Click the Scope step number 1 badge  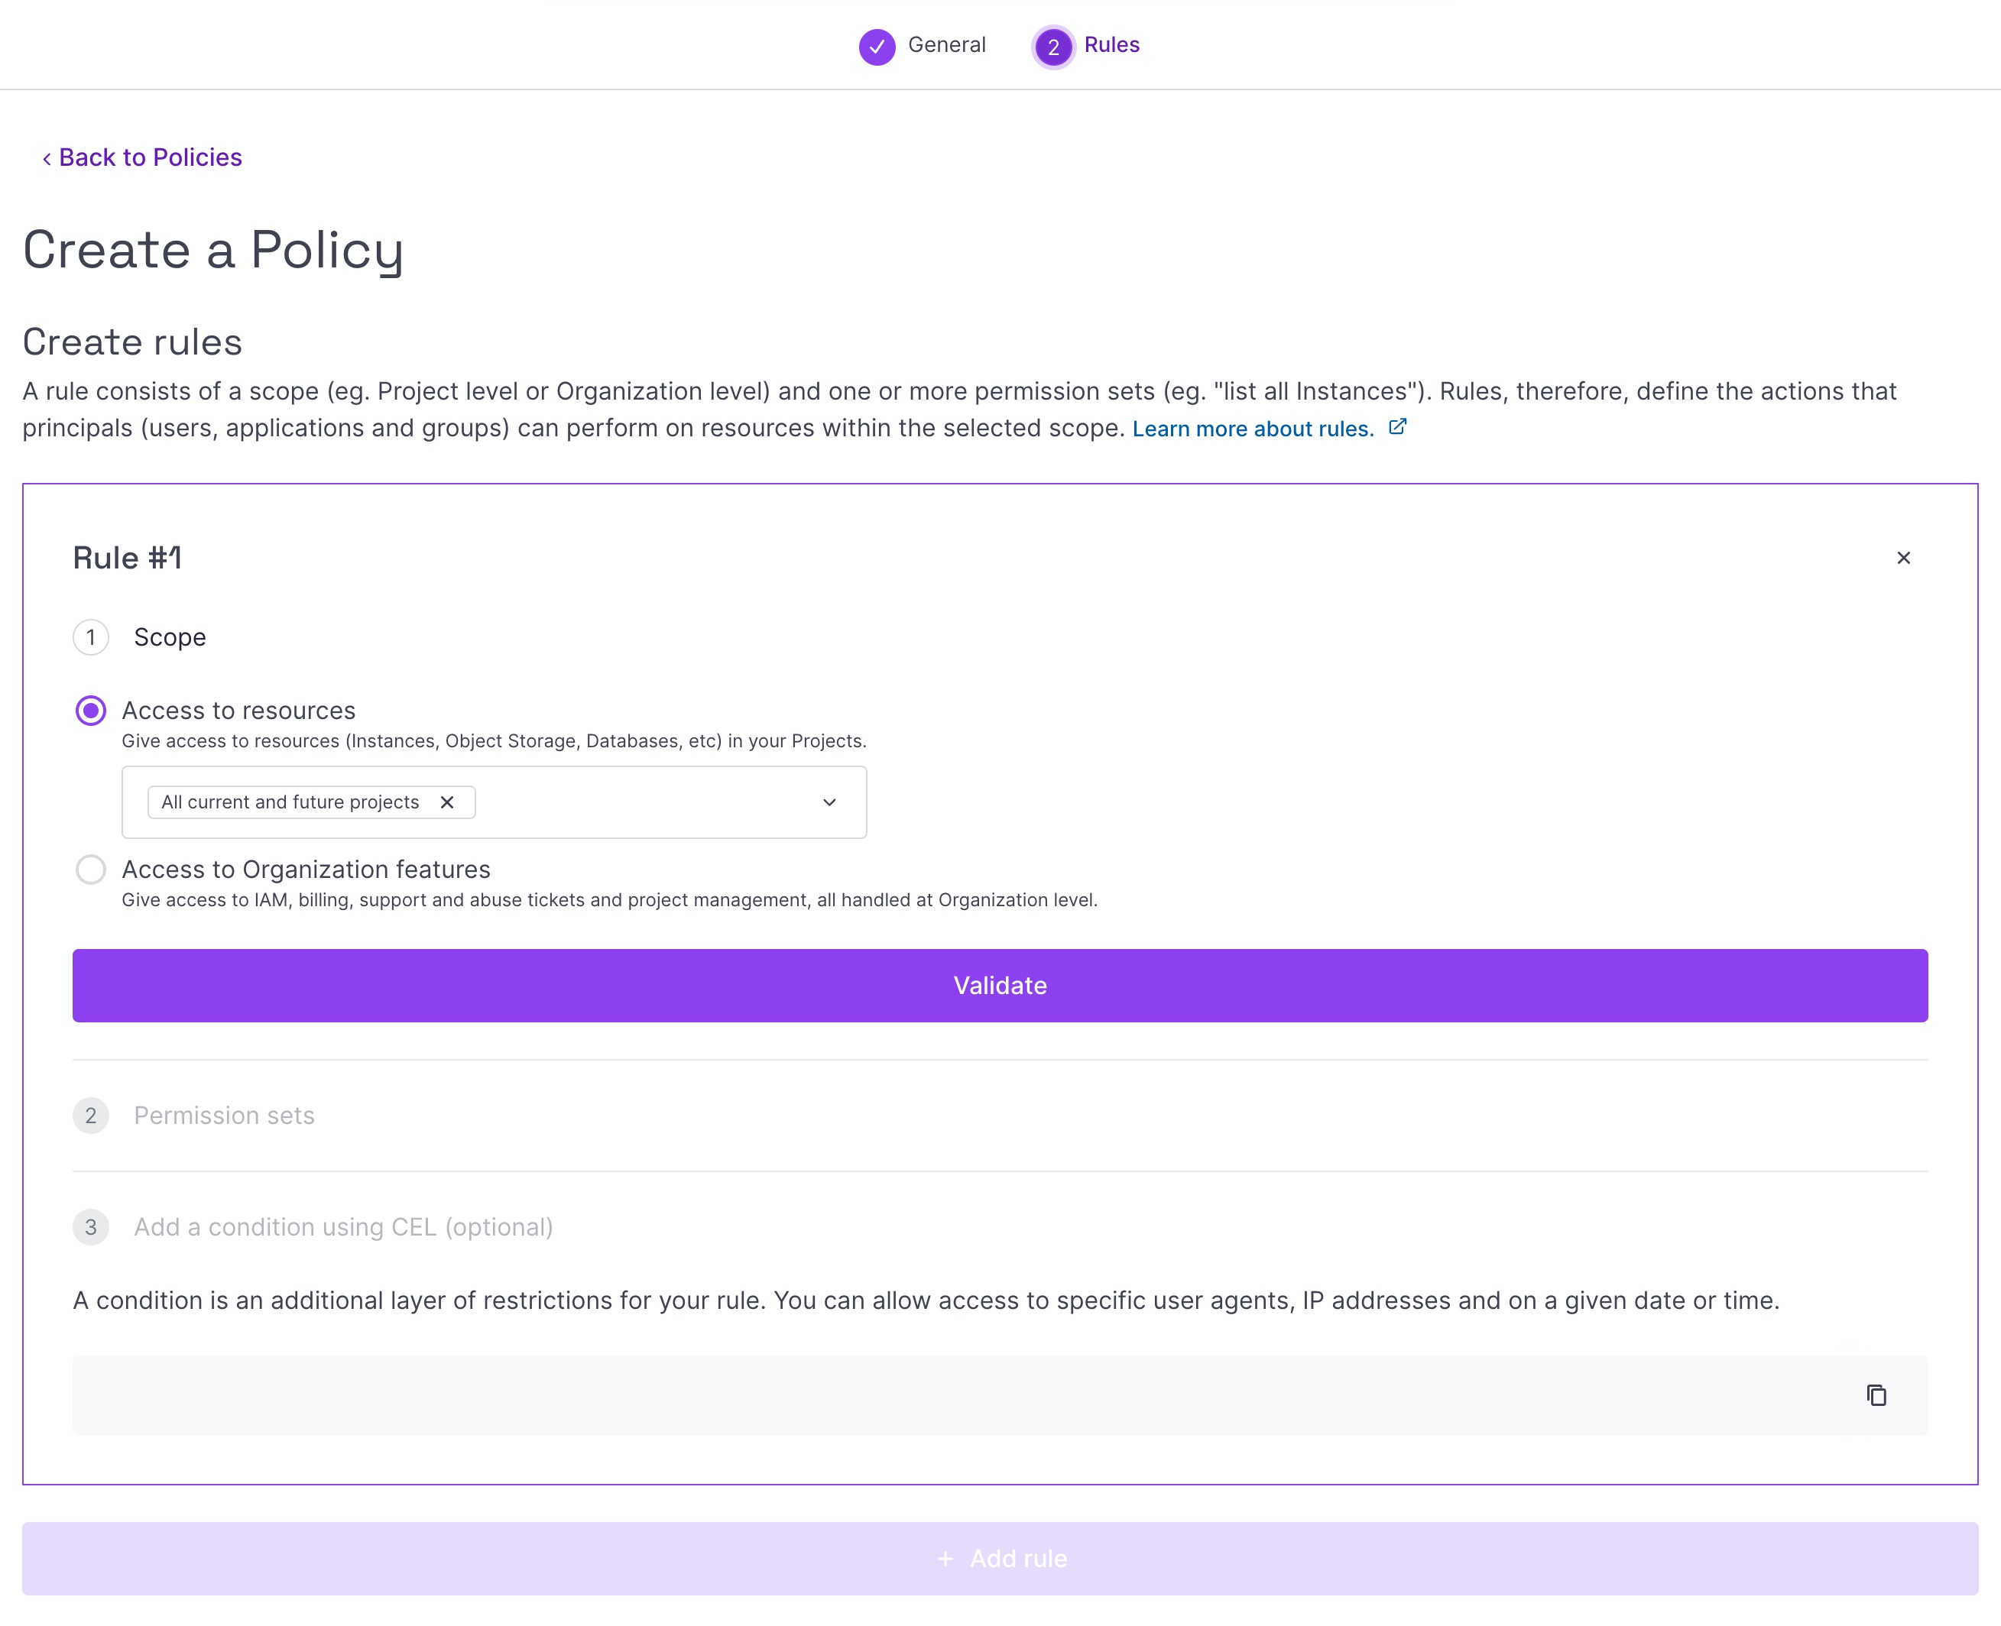[x=91, y=637]
